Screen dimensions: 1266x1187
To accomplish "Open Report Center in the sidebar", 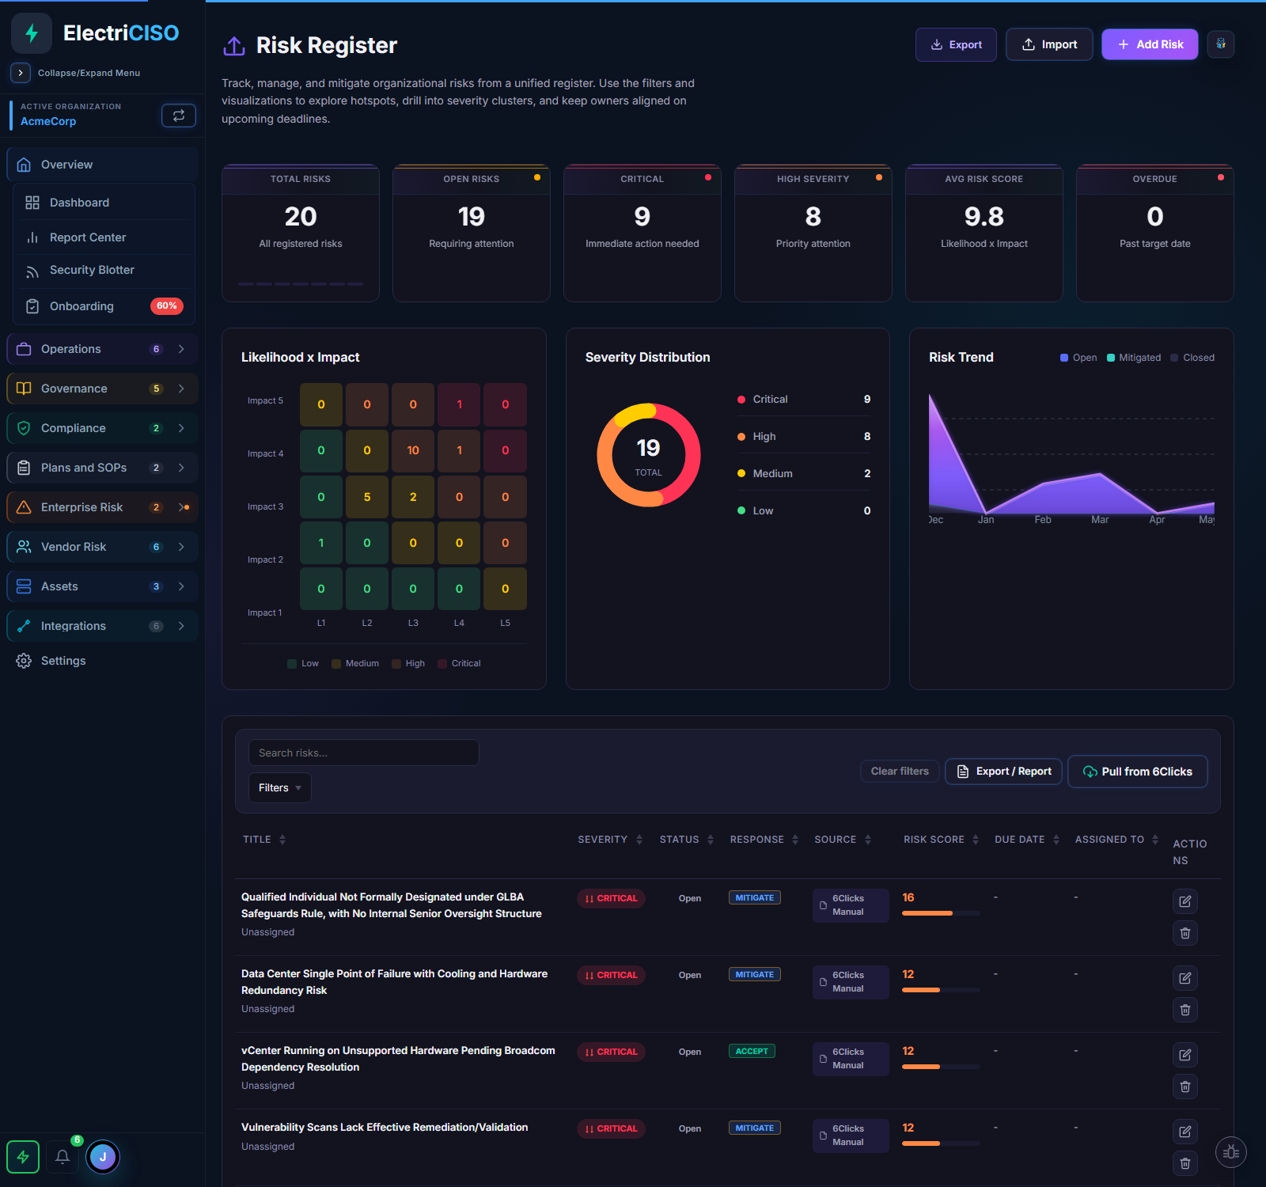I will coord(104,237).
